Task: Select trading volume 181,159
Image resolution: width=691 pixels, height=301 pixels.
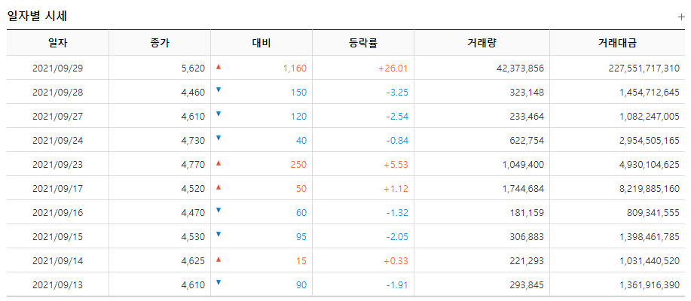Action: click(x=527, y=213)
